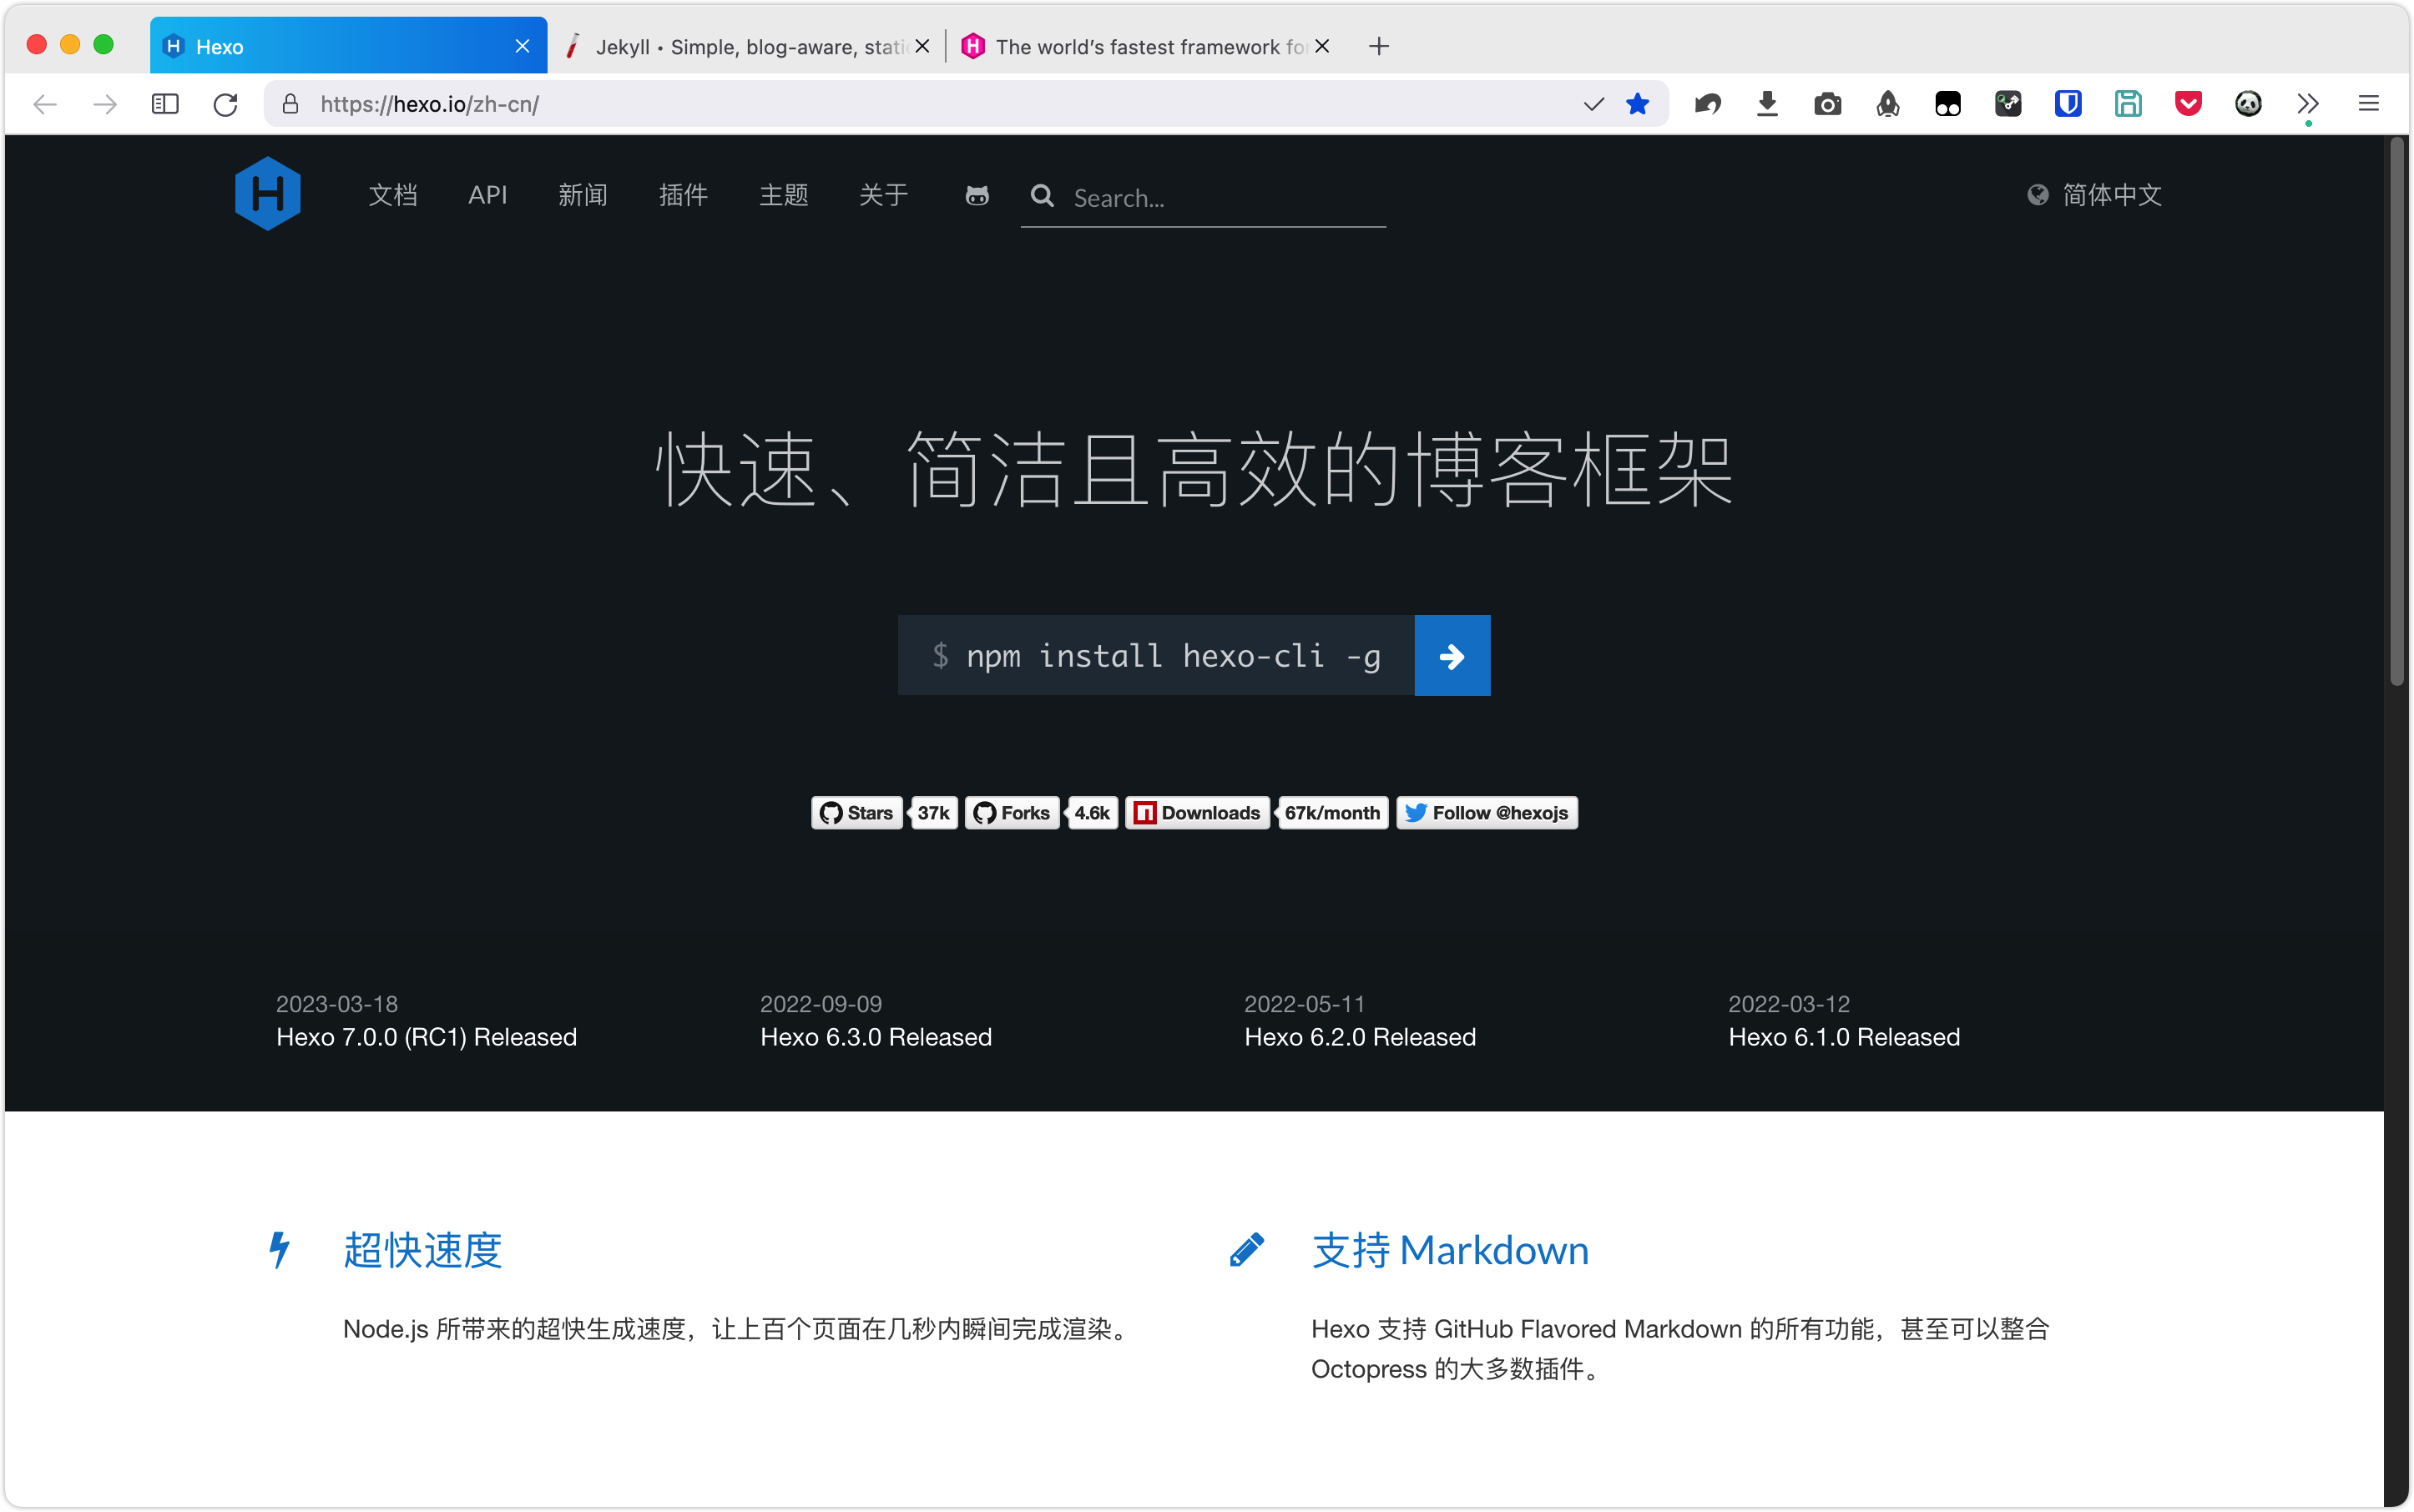2414x1512 pixels.
Task: Close the Hexo tab
Action: click(523, 46)
